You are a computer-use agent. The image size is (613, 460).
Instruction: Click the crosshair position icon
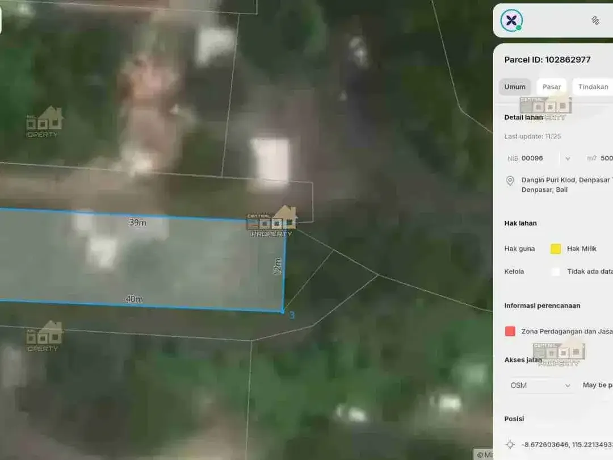510,445
